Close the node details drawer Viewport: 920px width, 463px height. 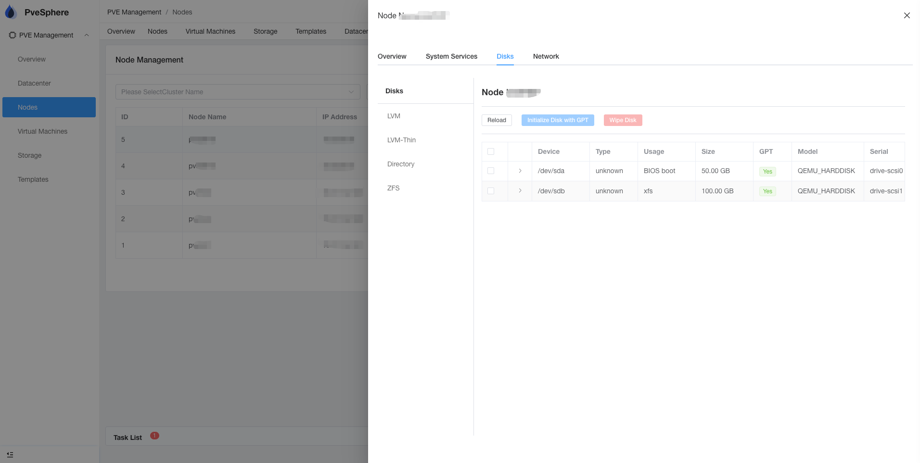click(x=907, y=15)
